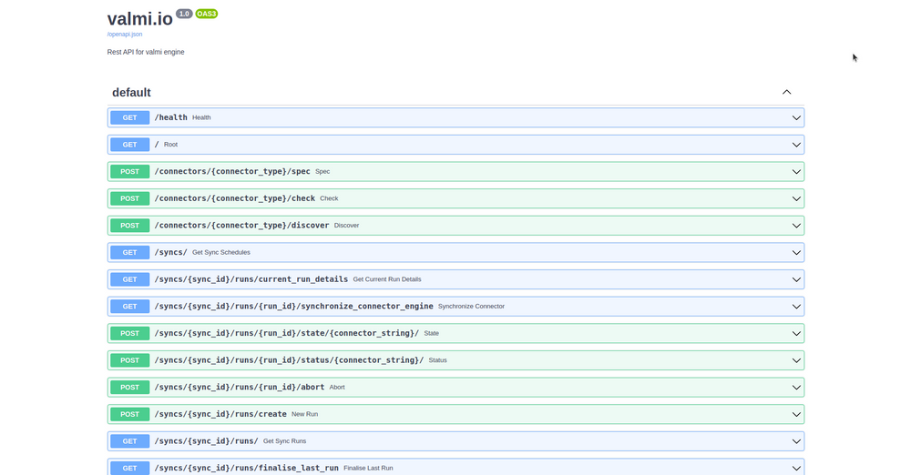Viewport: 911px width, 475px height.
Task: Click GET badge for current_run_details
Action: click(x=129, y=279)
